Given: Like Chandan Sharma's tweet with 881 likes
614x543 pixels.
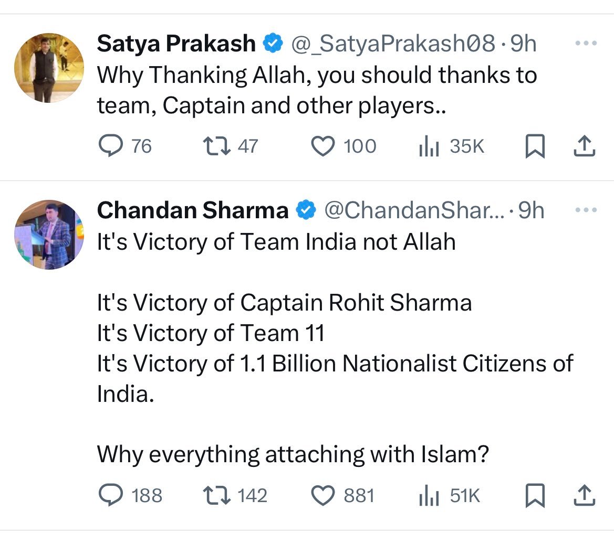Looking at the screenshot, I should [324, 495].
